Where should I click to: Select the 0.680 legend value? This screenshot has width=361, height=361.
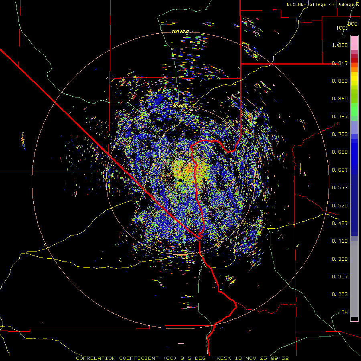pyautogui.click(x=340, y=152)
